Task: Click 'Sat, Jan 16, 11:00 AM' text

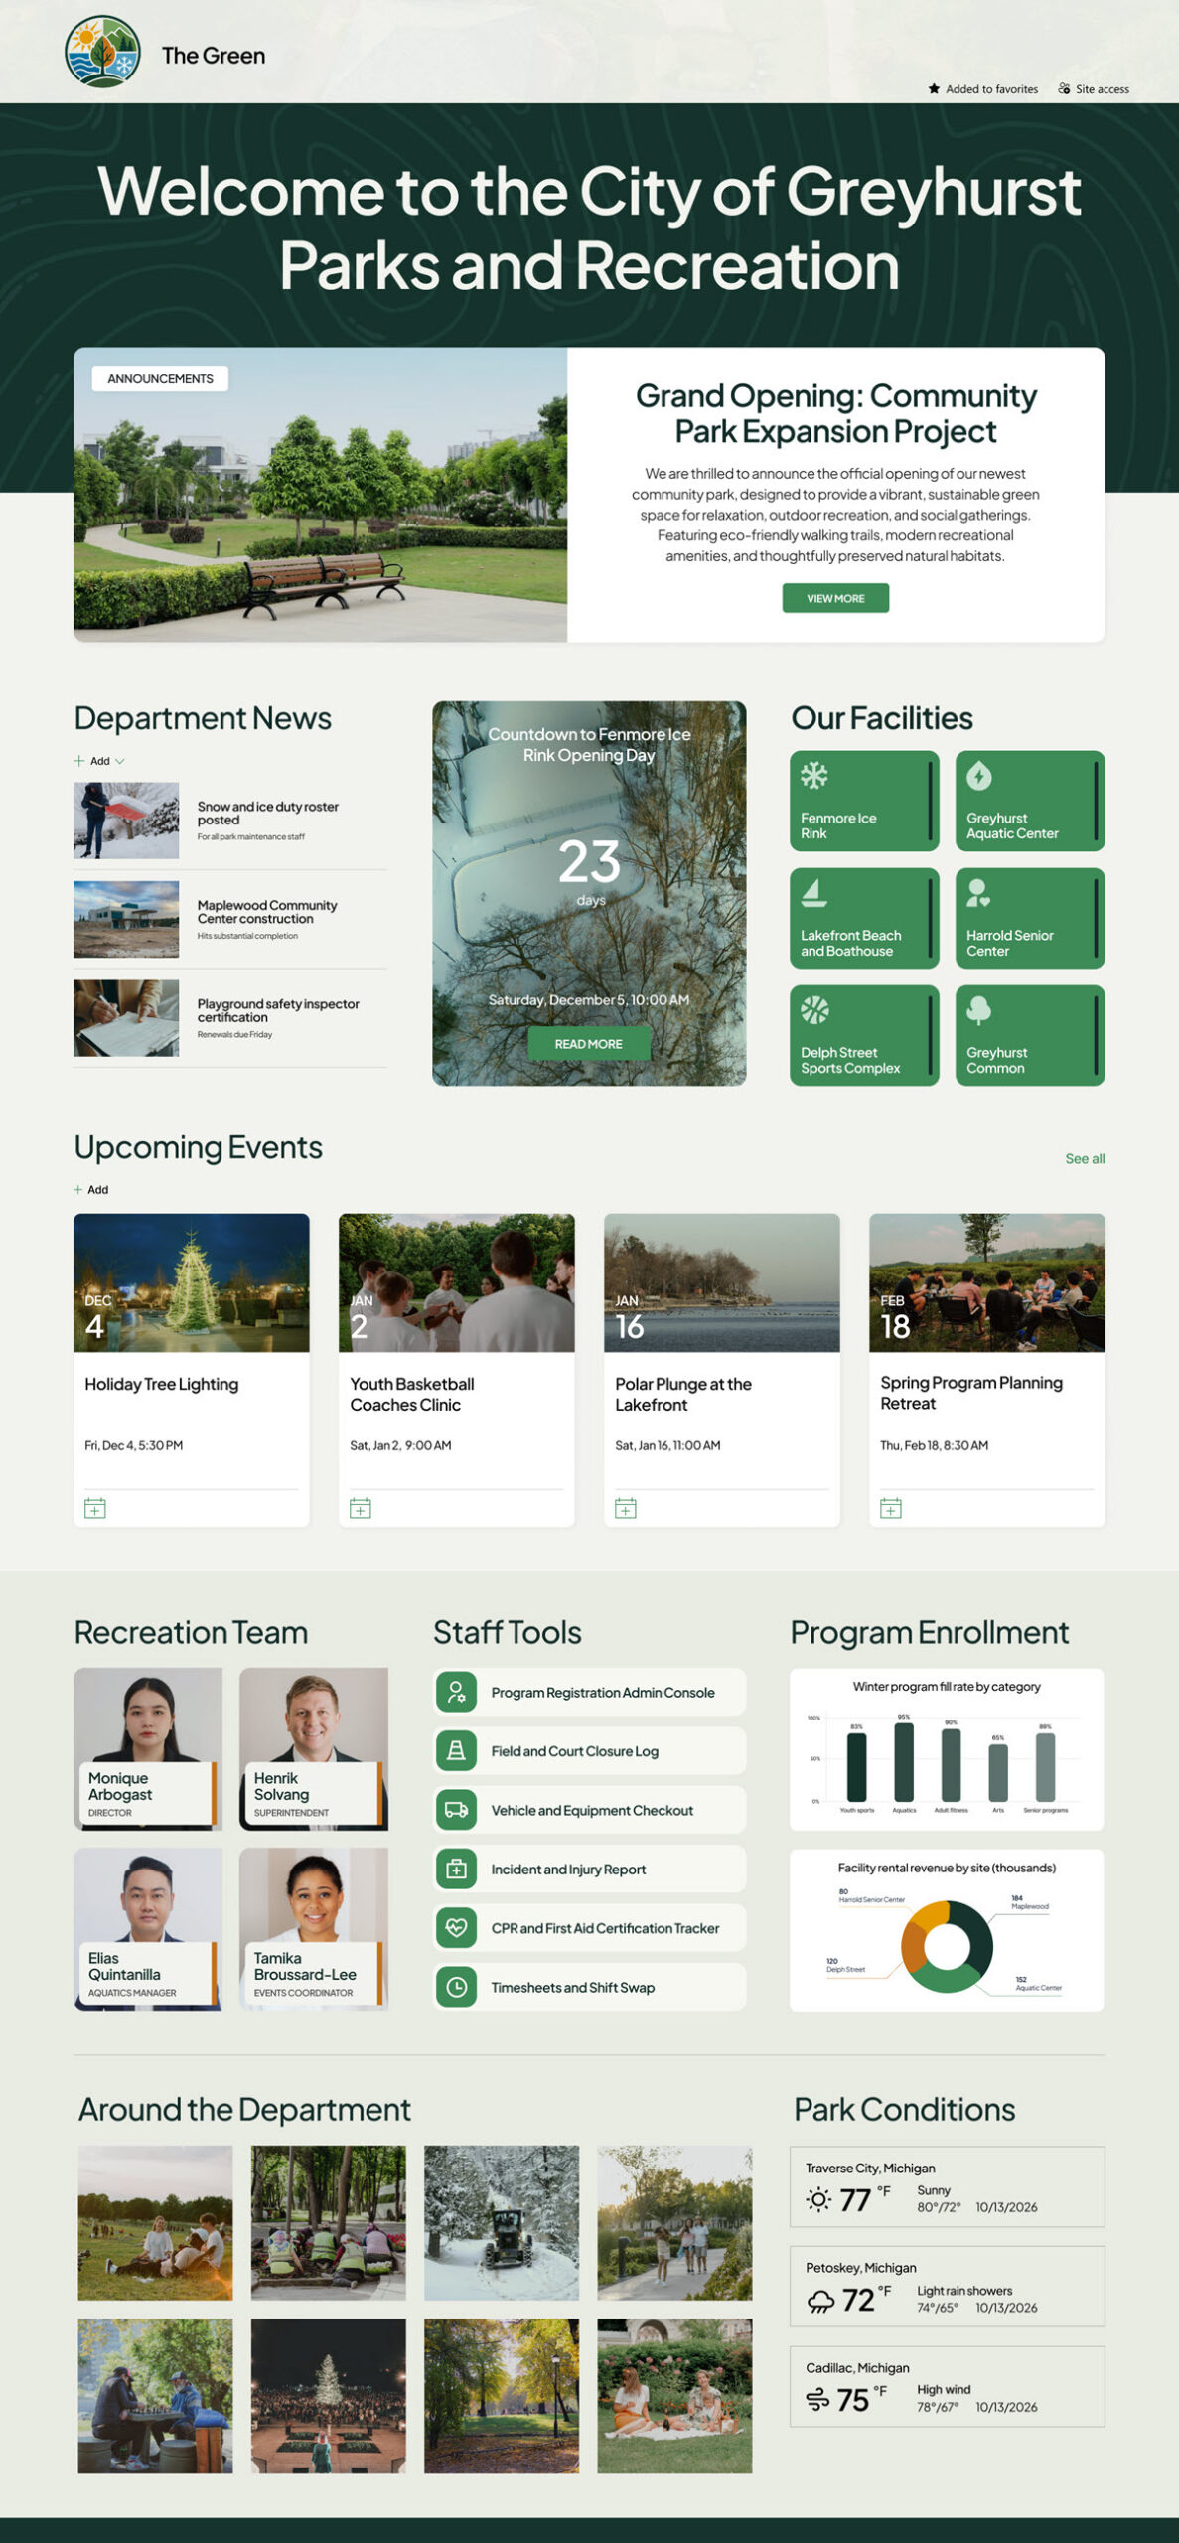Action: (x=667, y=1445)
